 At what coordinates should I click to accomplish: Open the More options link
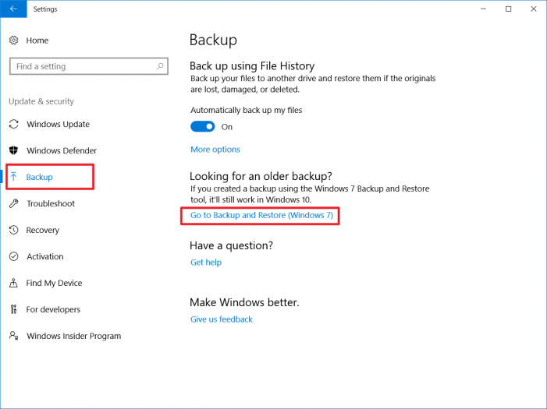click(x=215, y=150)
